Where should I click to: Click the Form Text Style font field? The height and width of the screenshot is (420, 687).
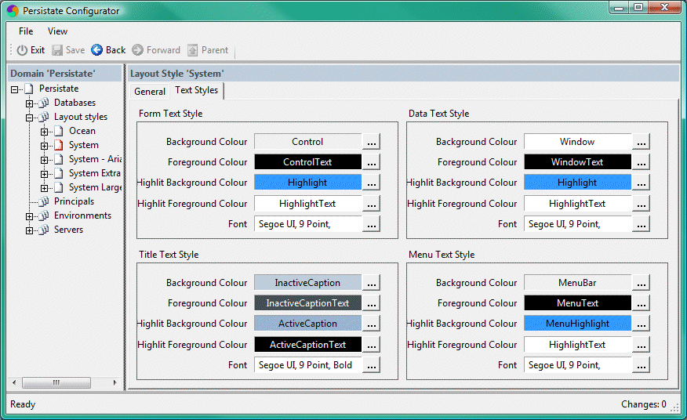click(x=308, y=224)
